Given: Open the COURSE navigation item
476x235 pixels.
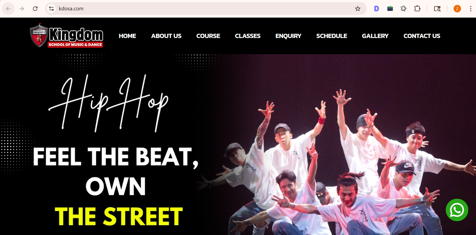Looking at the screenshot, I should (208, 36).
